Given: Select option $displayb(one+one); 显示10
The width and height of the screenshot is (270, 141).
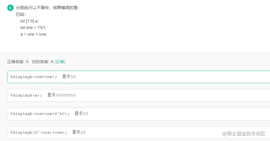Looking at the screenshot, I should [x=138, y=77].
